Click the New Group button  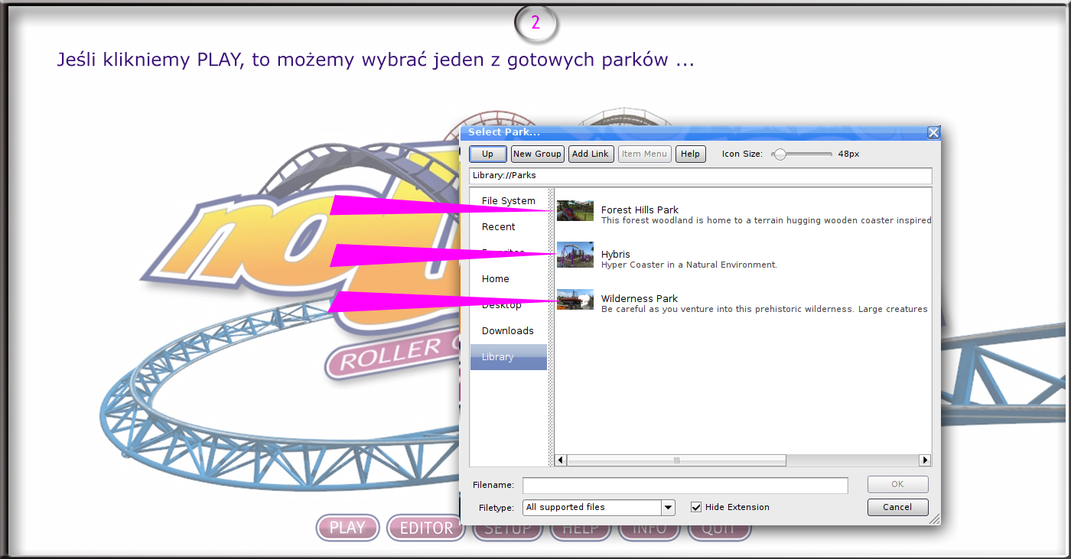coord(537,154)
